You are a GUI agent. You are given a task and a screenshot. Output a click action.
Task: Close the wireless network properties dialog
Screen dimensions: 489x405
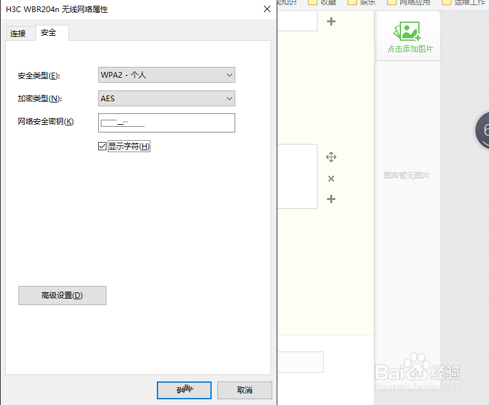pos(267,9)
